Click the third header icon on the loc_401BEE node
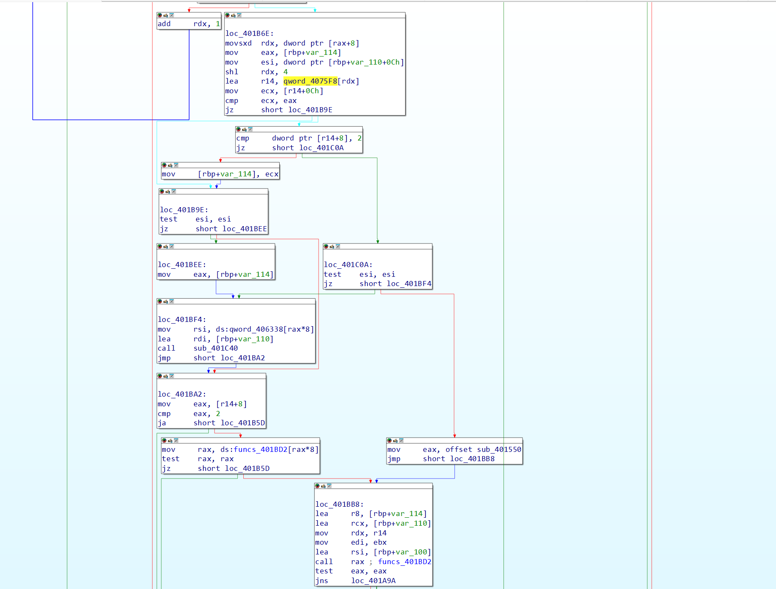The width and height of the screenshot is (776, 589). click(x=172, y=246)
